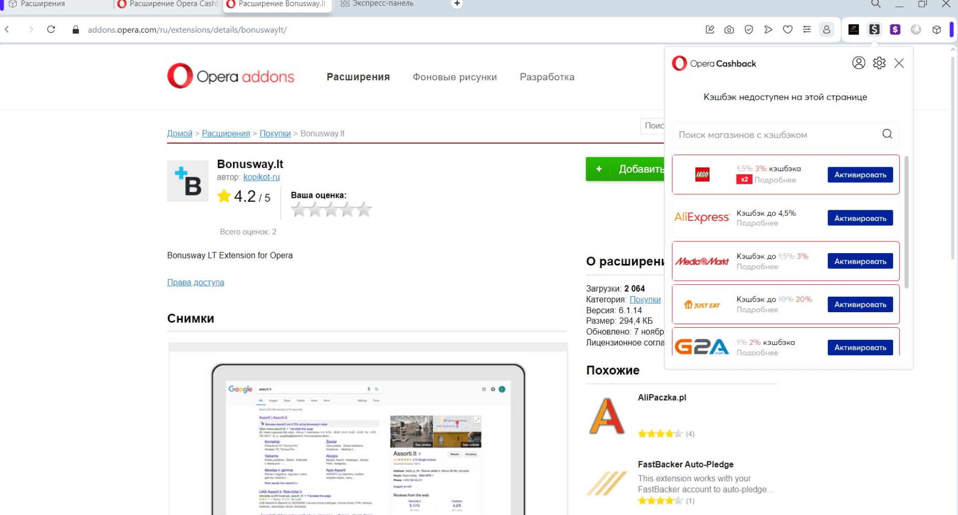This screenshot has width=958, height=515.
Task: Open the kopikot-ru author link
Action: pos(261,177)
